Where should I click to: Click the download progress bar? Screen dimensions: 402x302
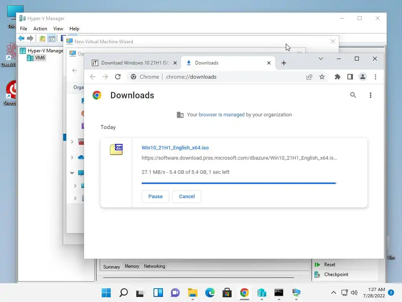tap(239, 183)
